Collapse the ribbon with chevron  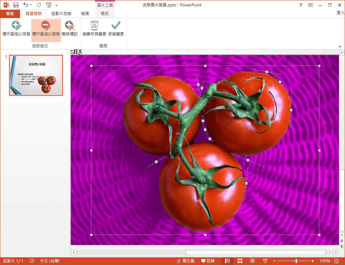click(x=340, y=46)
